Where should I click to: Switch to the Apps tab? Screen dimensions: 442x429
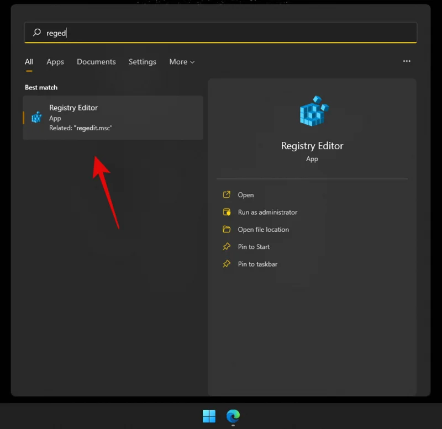tap(55, 62)
